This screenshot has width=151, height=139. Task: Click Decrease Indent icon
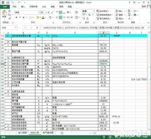68,17
